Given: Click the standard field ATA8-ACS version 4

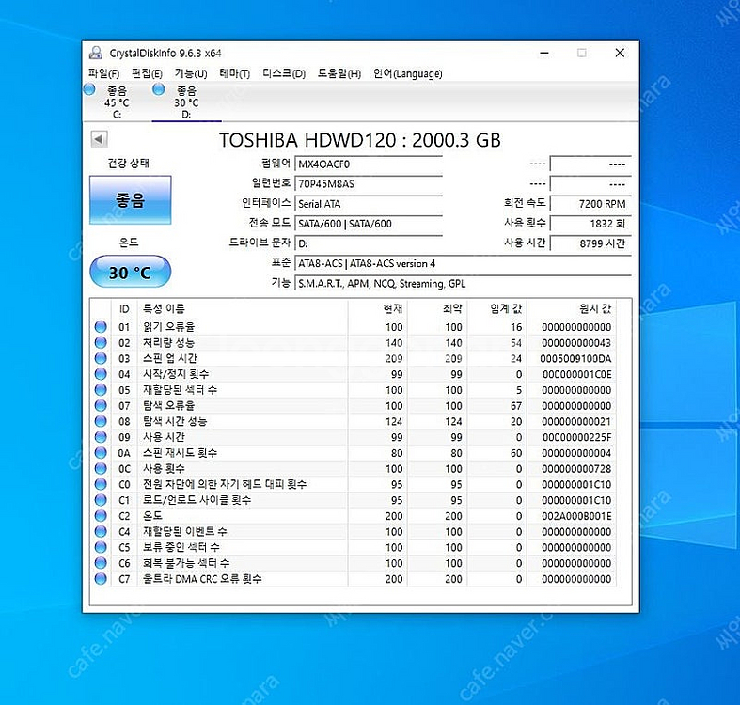Looking at the screenshot, I should [463, 263].
